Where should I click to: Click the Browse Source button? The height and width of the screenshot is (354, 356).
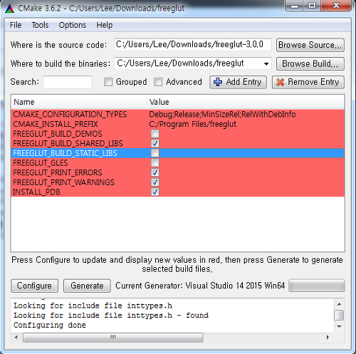(x=310, y=45)
